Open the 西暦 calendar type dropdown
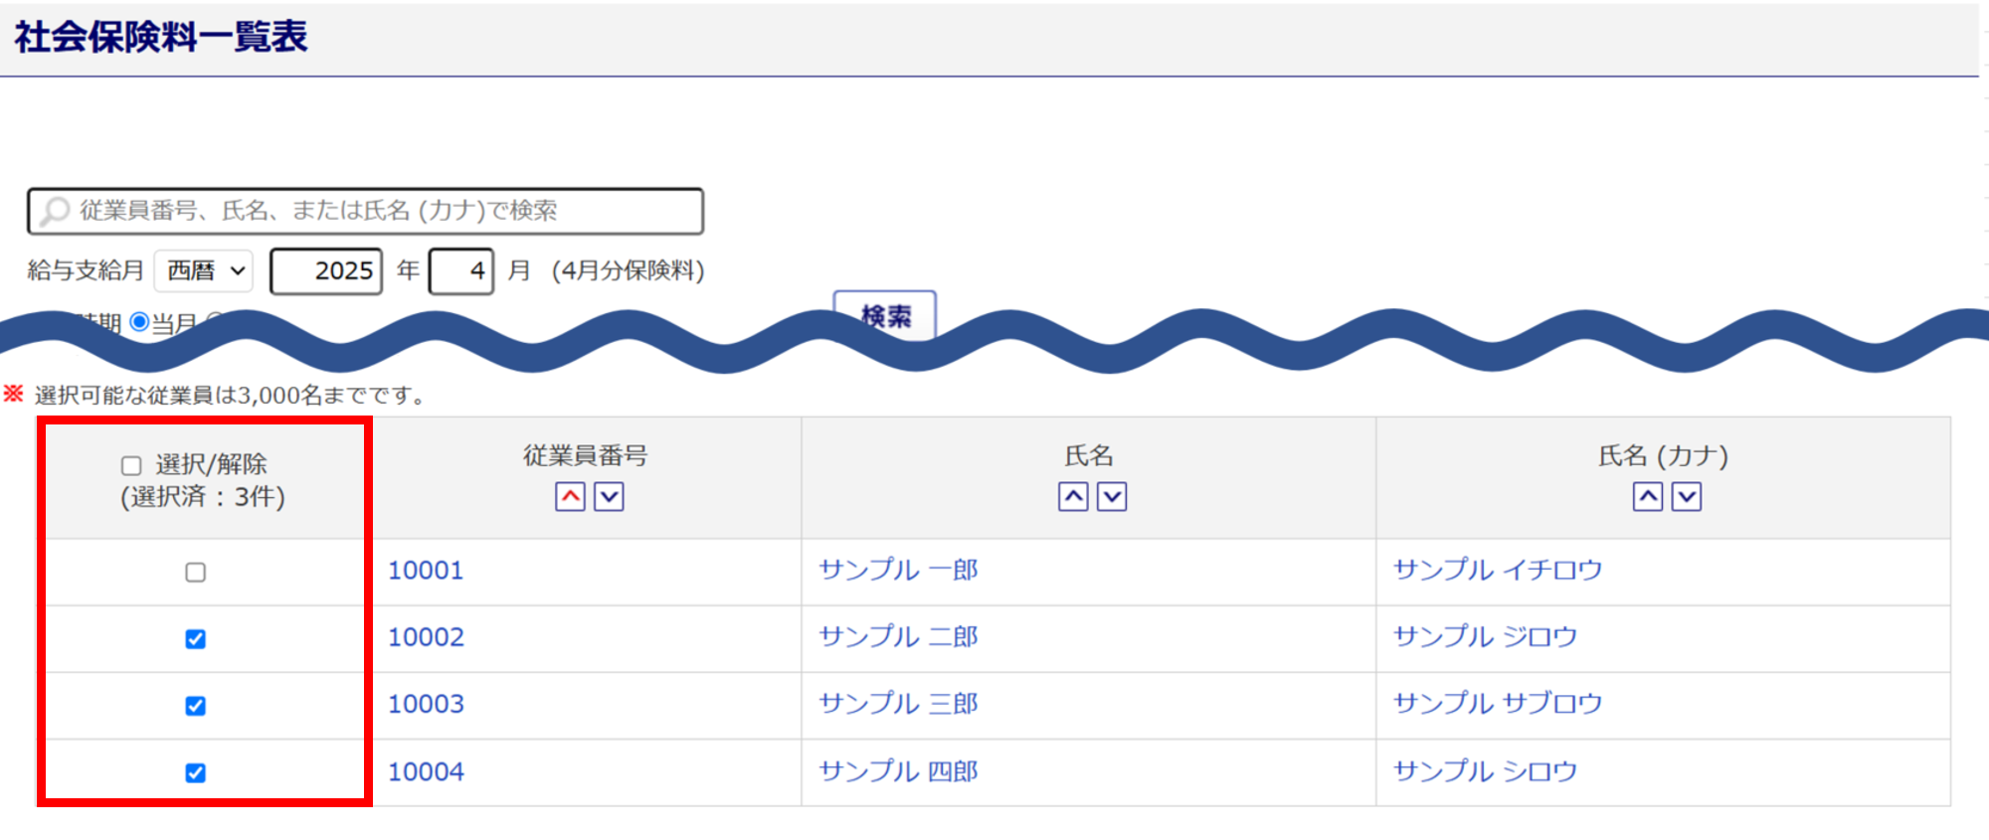 205,271
